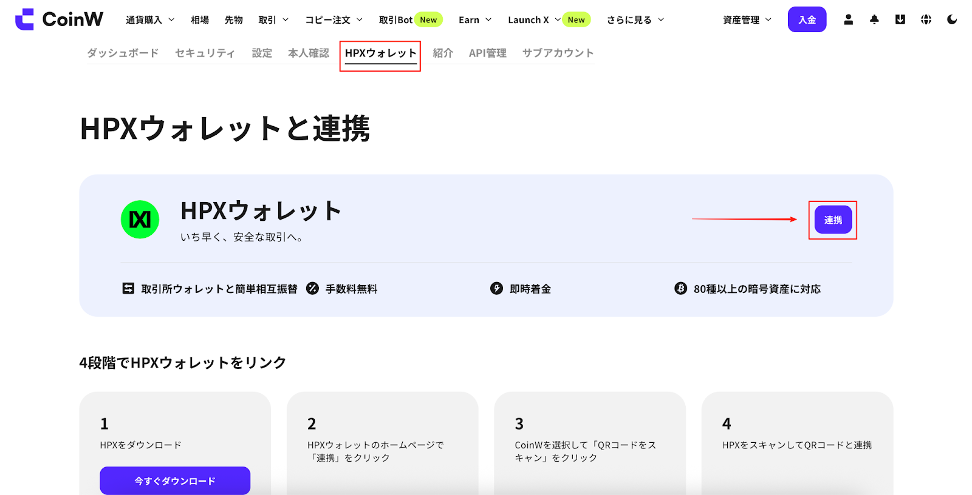The height and width of the screenshot is (495, 972).
Task: Click step 2 「連携」をクリック instruction text
Action: tap(375, 451)
